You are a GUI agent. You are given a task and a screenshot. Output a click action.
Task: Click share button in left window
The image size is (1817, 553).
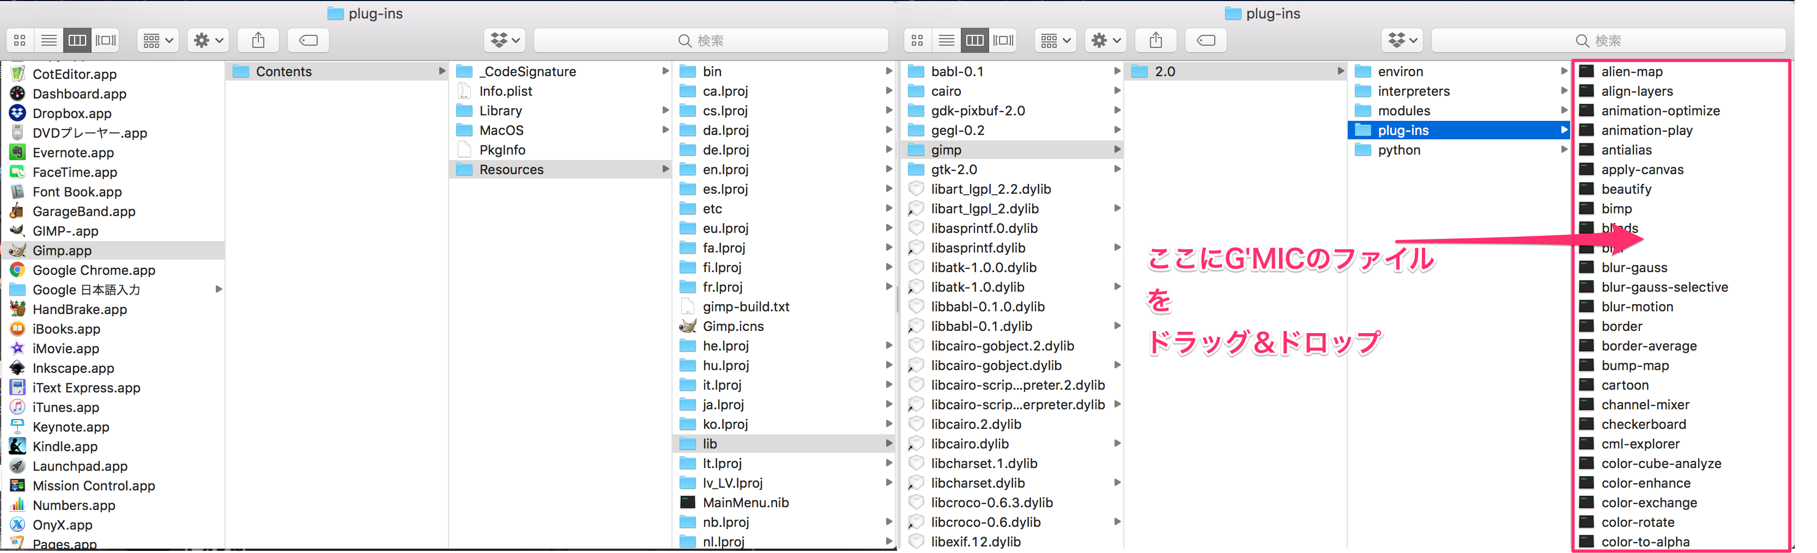[x=258, y=41]
